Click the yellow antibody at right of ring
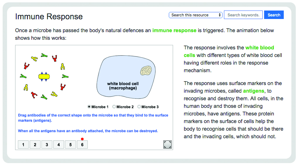Image resolution: width=299 pixels, height=166 pixels. [62, 67]
